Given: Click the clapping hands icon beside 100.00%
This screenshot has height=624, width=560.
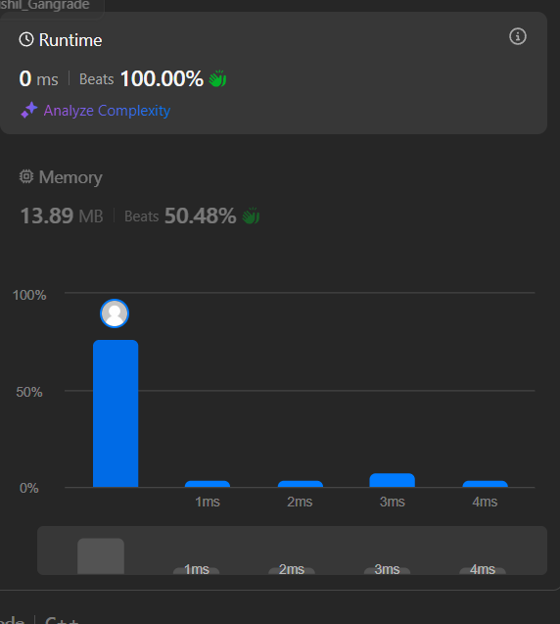Looking at the screenshot, I should point(217,78).
